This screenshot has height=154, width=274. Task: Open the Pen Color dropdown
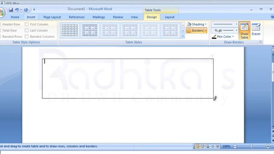223,37
